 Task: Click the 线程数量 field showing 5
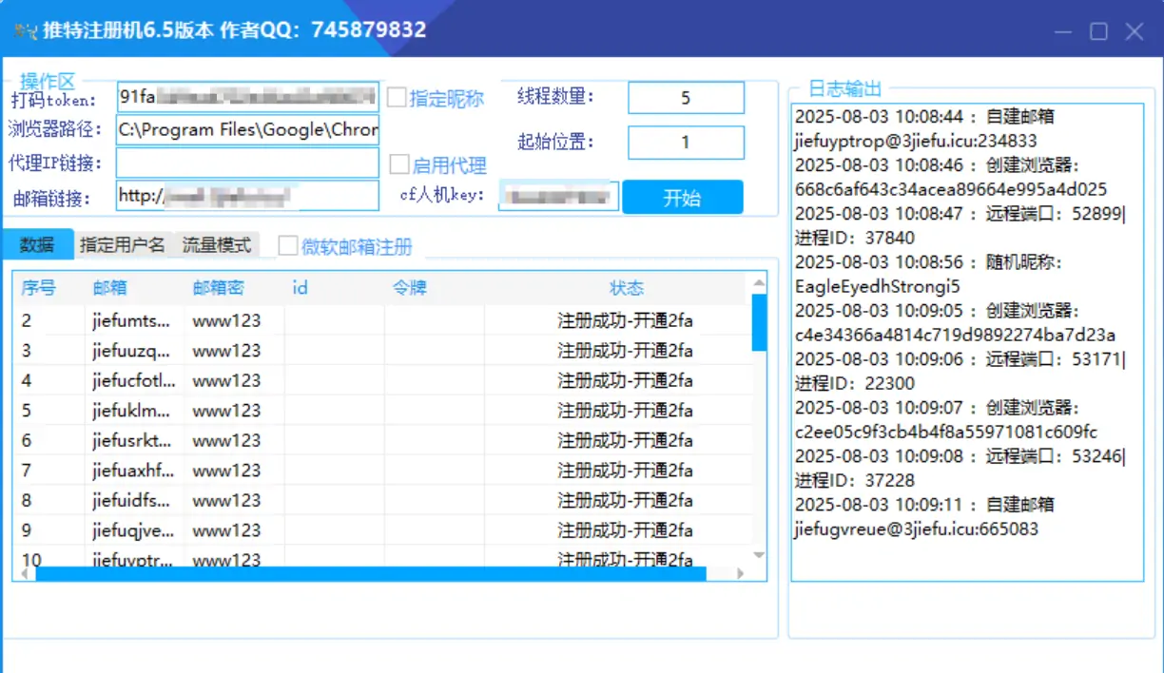click(x=686, y=98)
